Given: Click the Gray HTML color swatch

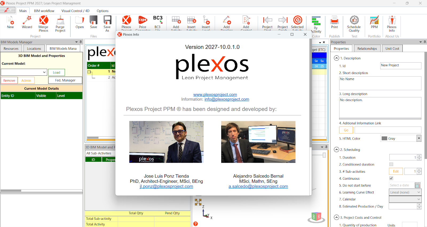Looking at the screenshot, I should click(x=384, y=138).
